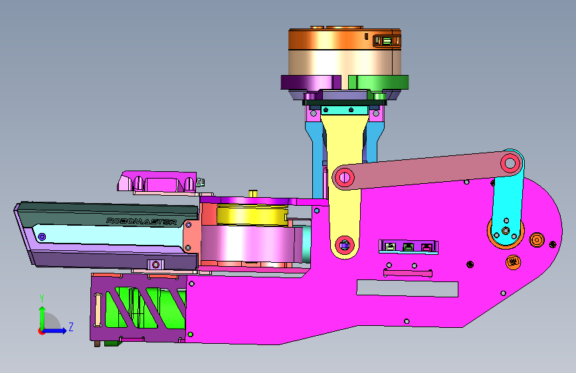Click the red pivot ring at bar's left end

click(x=344, y=178)
